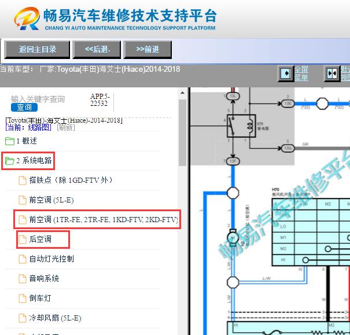Image resolution: width=350 pixels, height=335 pixels.
Task: Go forward with the >>前进 button
Action: (x=148, y=50)
